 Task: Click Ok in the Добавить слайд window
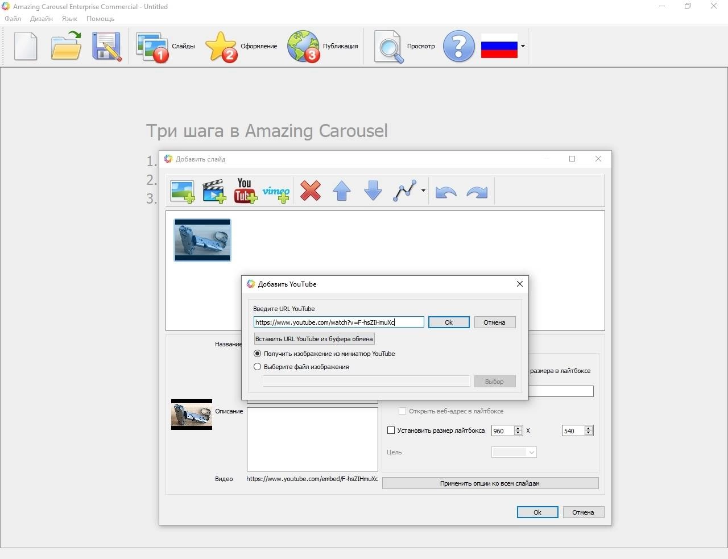click(537, 512)
